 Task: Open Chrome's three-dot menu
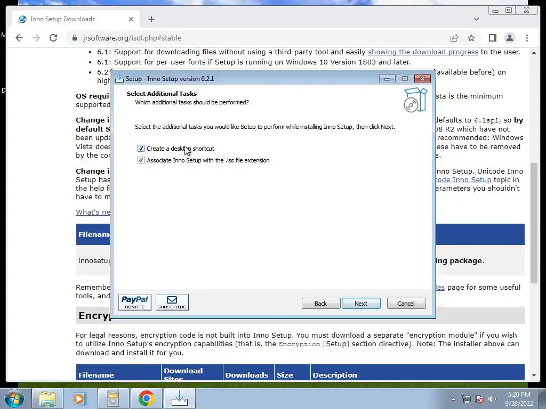coord(527,38)
